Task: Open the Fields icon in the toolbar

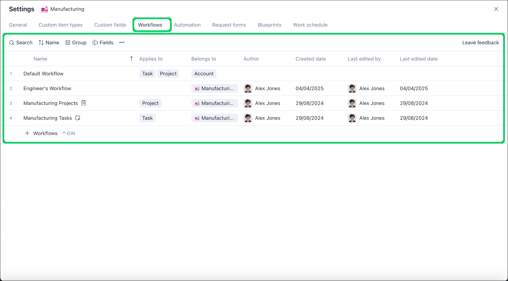Action: pyautogui.click(x=95, y=42)
